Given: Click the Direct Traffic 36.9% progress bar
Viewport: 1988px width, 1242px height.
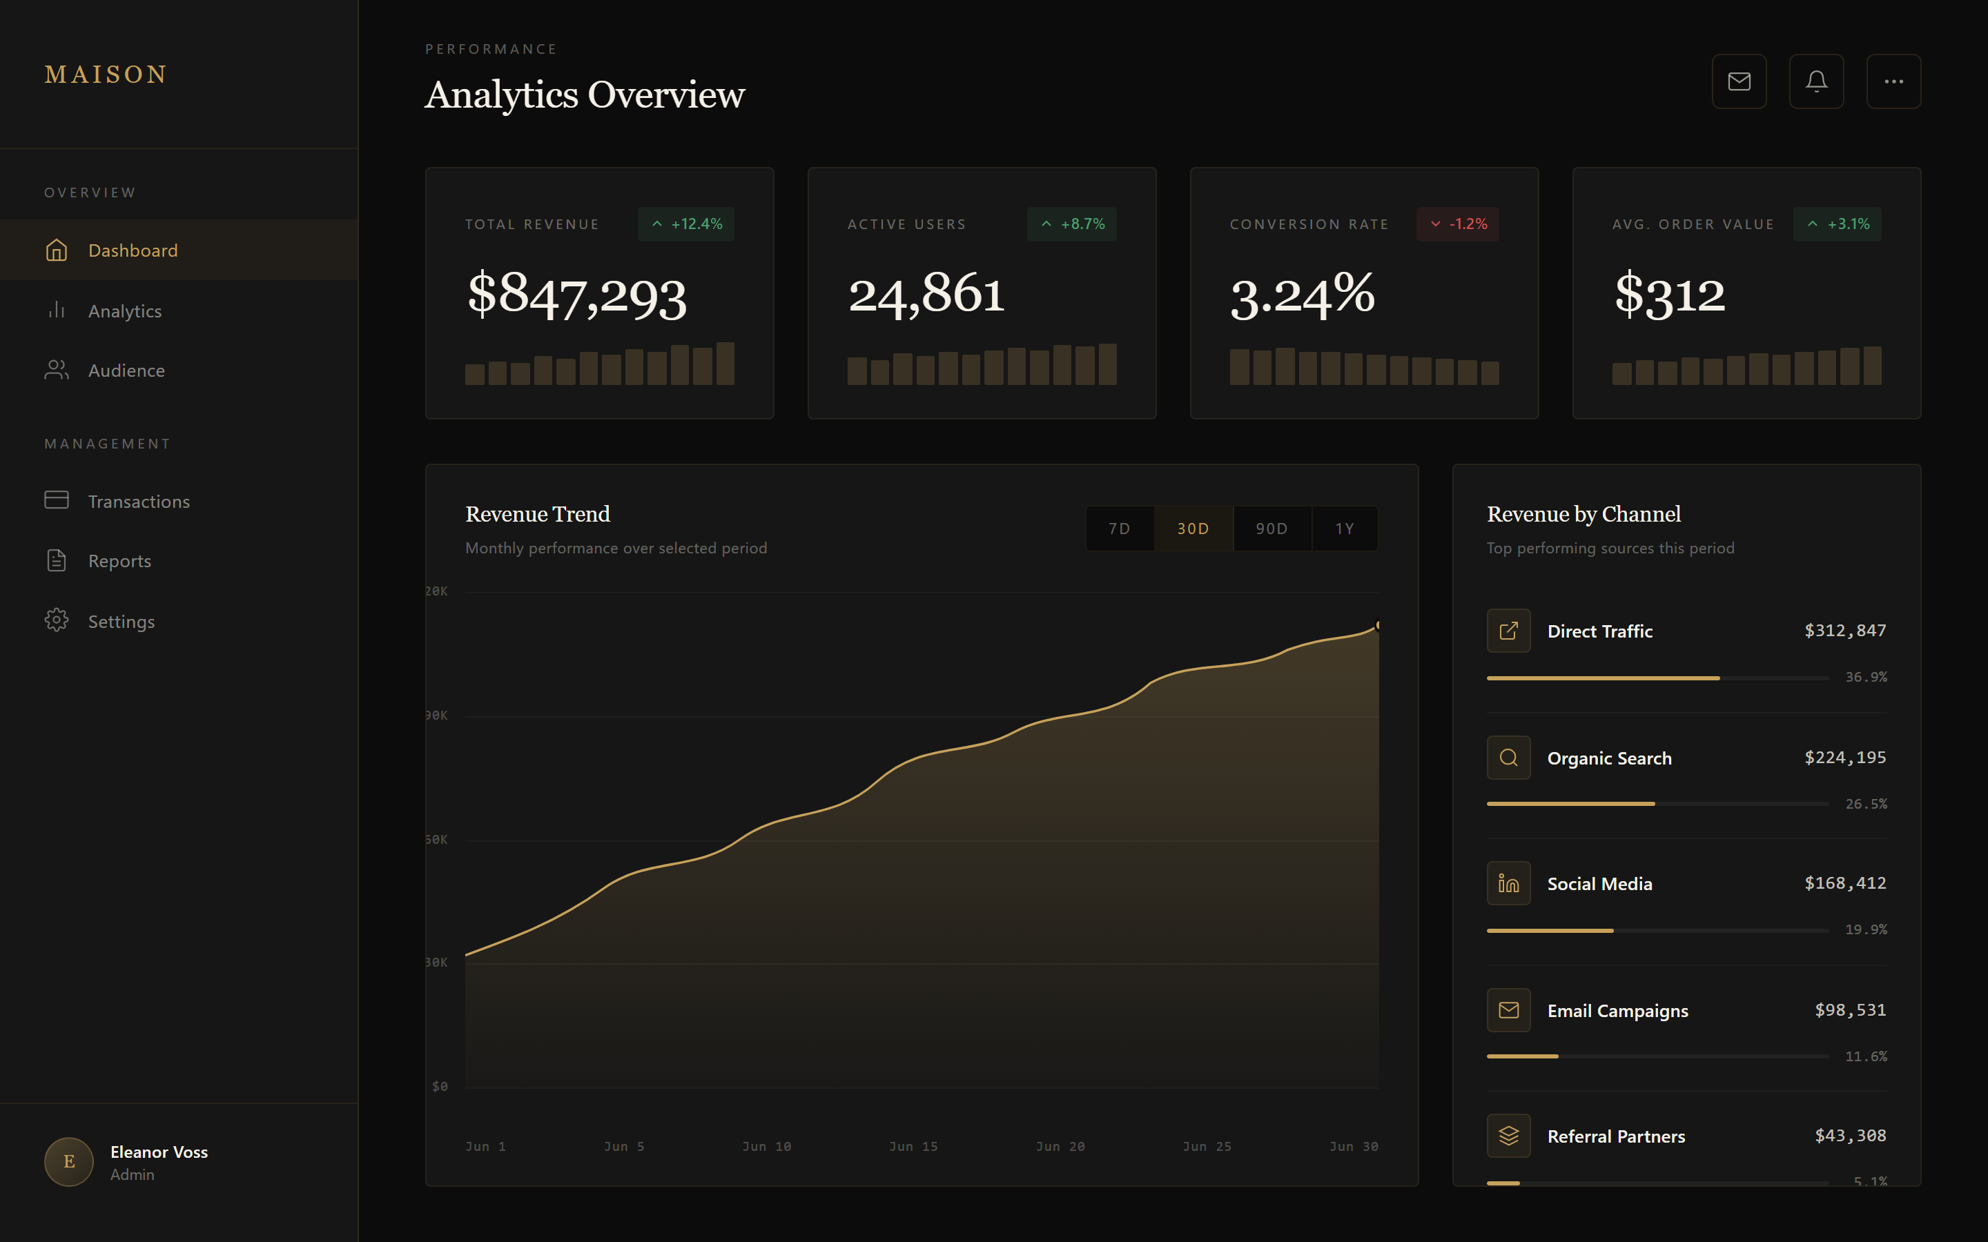Looking at the screenshot, I should tap(1657, 678).
